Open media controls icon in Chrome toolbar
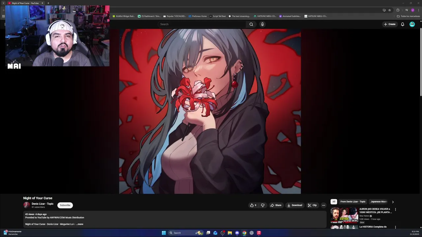Screen dimensions: 422x237 407,10
